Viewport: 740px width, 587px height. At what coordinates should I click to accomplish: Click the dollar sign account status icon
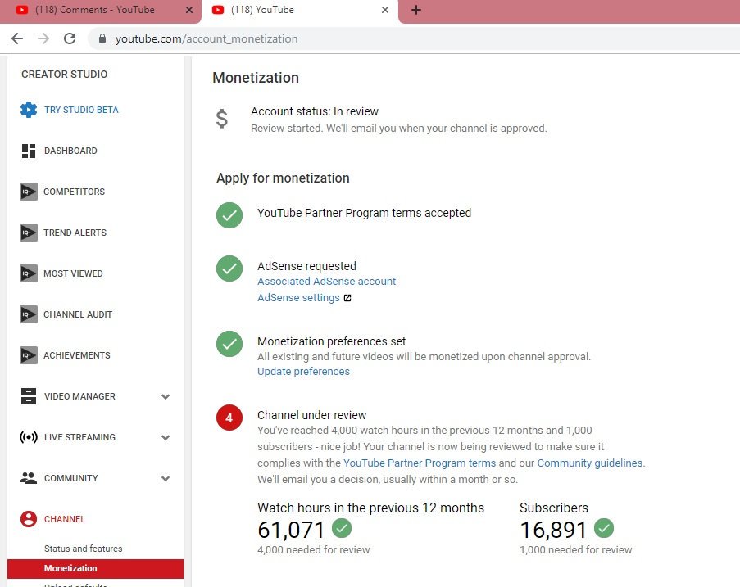click(222, 119)
